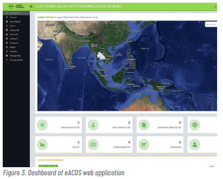Click the factory icon for Issue SC

pos(42,144)
